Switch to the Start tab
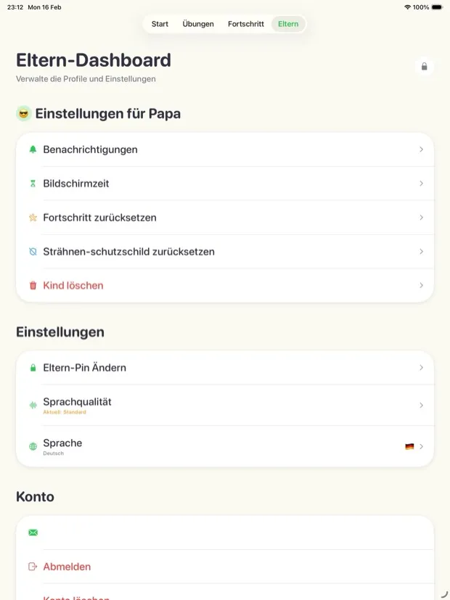 click(x=160, y=23)
